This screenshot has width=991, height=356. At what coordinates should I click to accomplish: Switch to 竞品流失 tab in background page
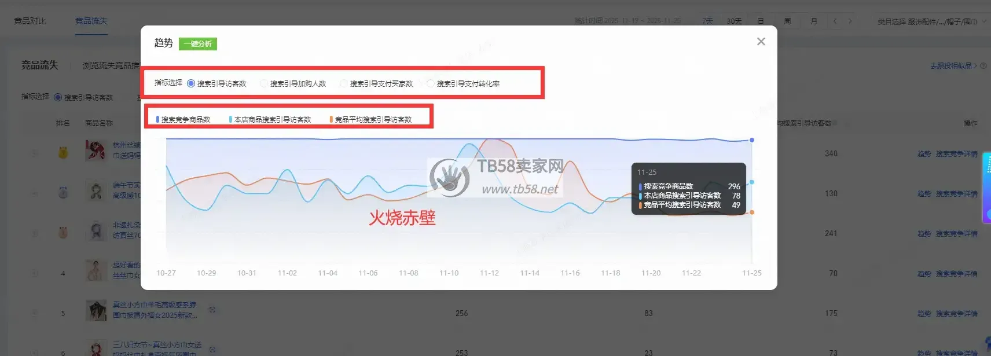[x=91, y=21]
